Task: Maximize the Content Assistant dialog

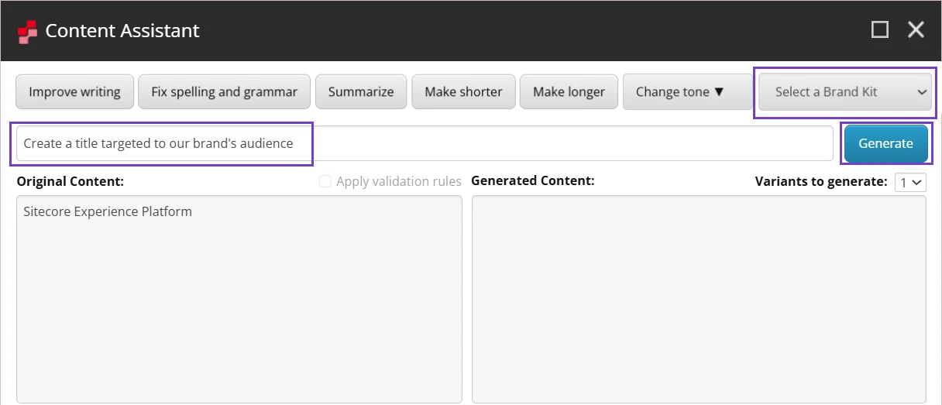Action: coord(880,29)
